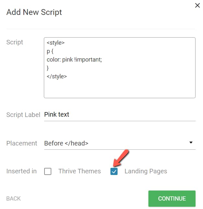The height and width of the screenshot is (209, 203).
Task: Place cursor on the opening <style> line
Action: tap(56, 43)
